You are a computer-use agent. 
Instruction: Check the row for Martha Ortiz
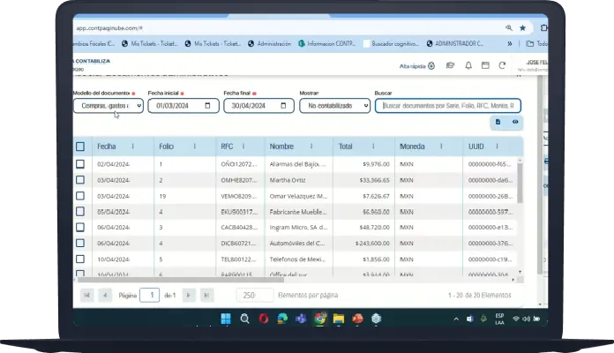(80, 180)
